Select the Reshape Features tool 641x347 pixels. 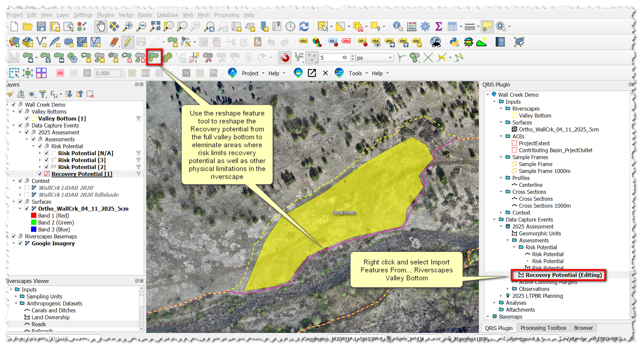click(x=154, y=57)
